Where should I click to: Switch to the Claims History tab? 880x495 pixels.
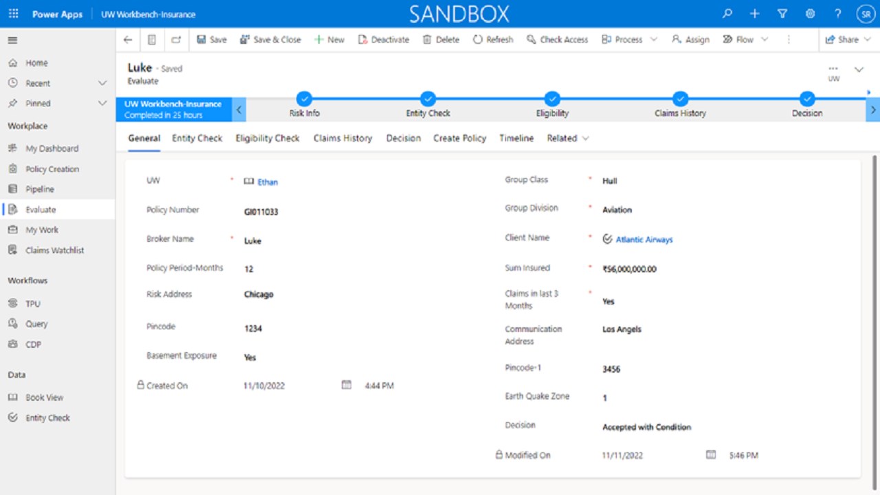[x=342, y=138]
